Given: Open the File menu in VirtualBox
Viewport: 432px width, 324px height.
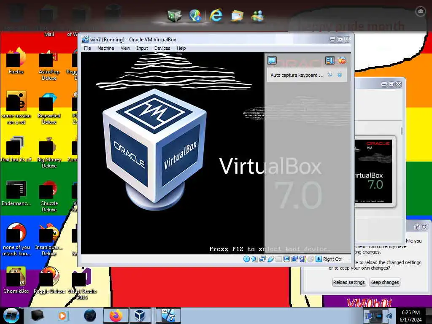Looking at the screenshot, I should (x=87, y=48).
